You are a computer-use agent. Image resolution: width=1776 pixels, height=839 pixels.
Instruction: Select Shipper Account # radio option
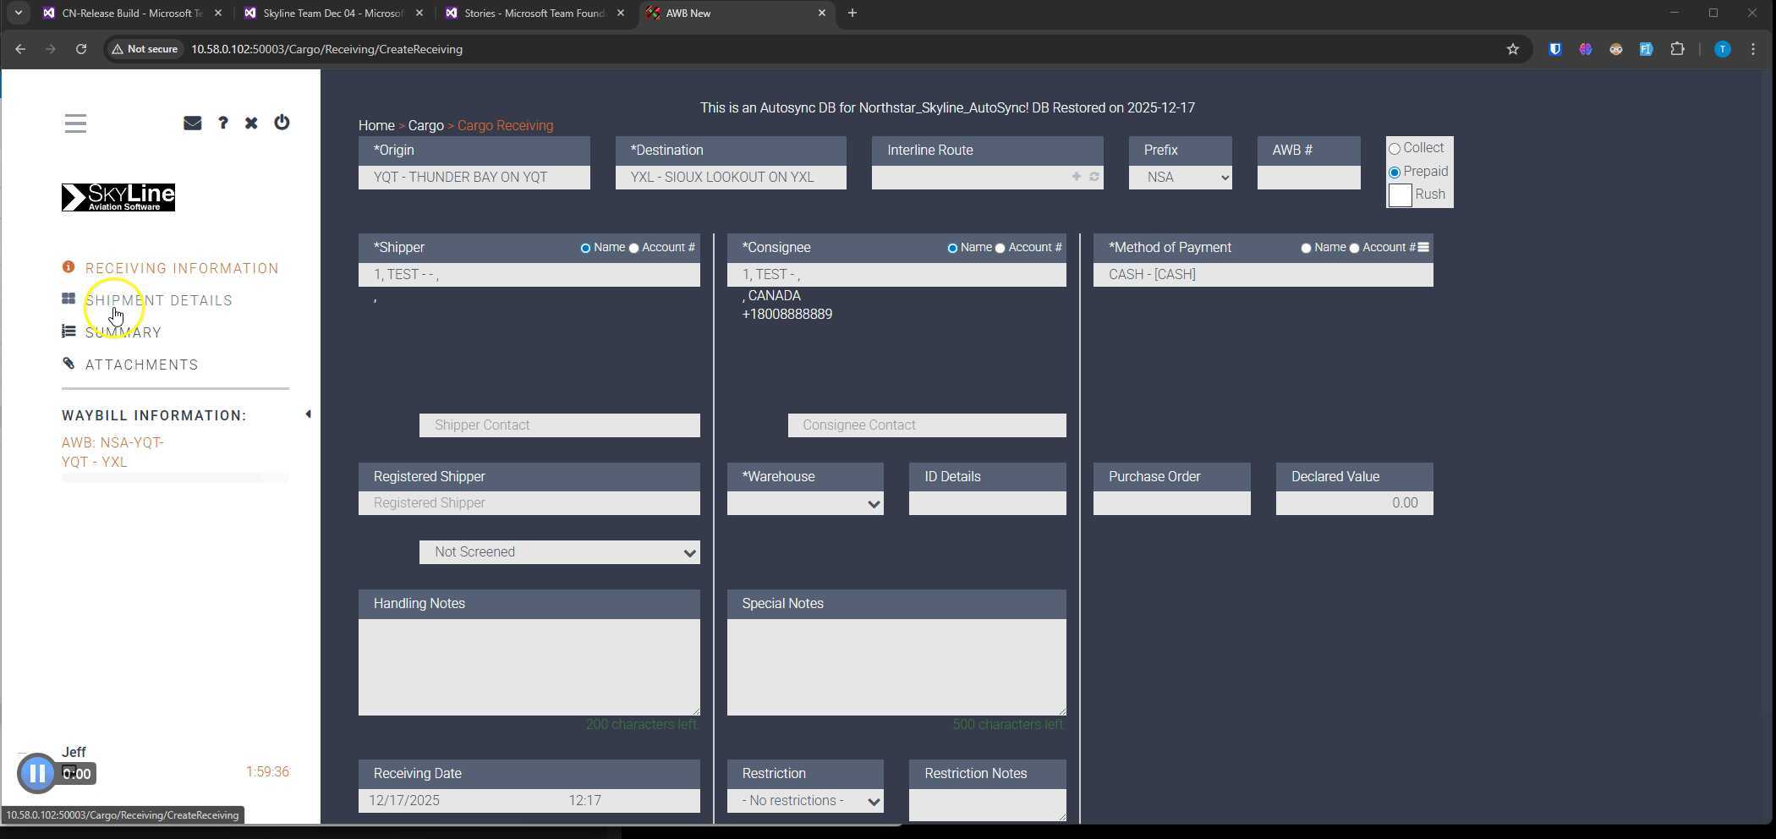pyautogui.click(x=633, y=249)
